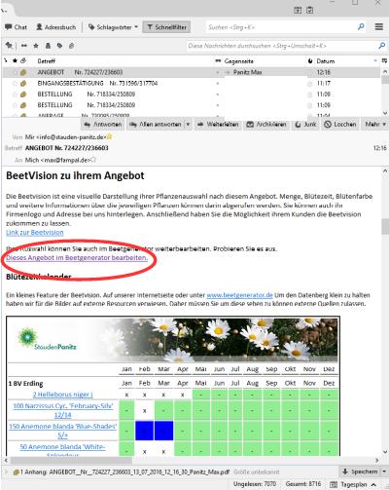Filter messages with tags
This screenshot has width=389, height=490.
click(59, 46)
